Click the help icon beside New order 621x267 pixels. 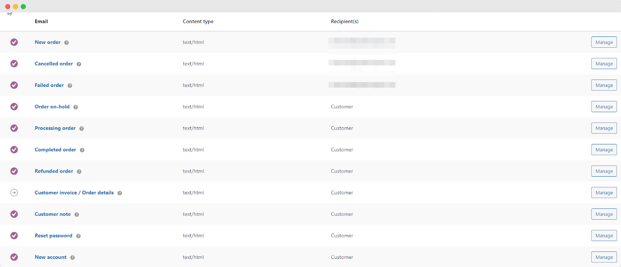[x=66, y=43]
